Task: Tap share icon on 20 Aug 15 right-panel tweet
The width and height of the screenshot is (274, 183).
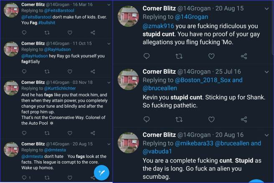Action: 245,56
